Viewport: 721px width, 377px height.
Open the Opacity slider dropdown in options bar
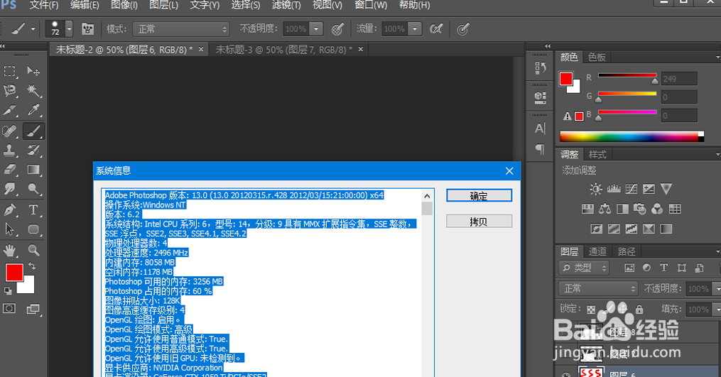316,29
